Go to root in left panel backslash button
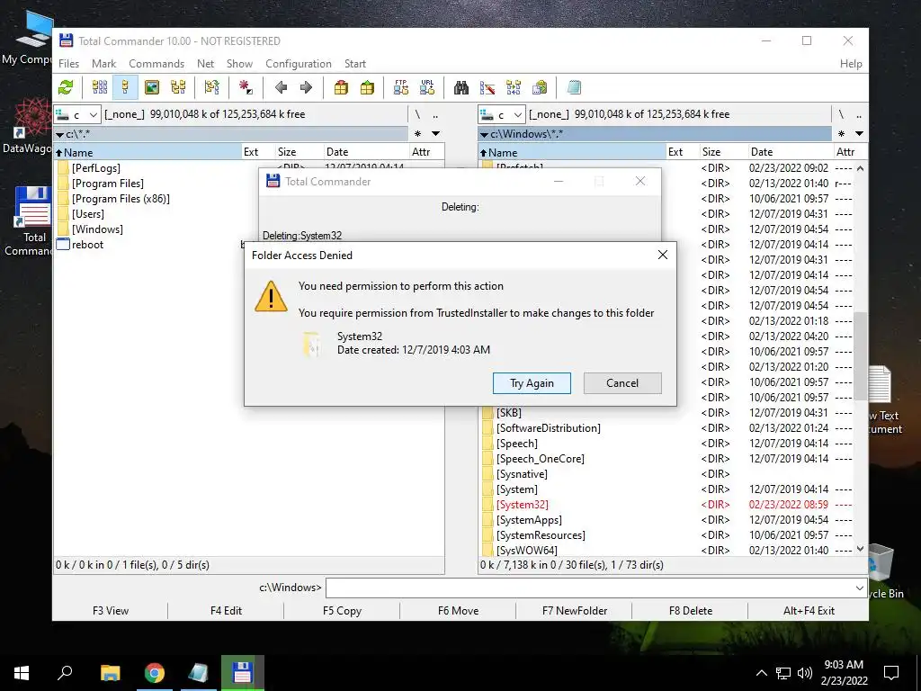The height and width of the screenshot is (691, 921). click(x=417, y=114)
